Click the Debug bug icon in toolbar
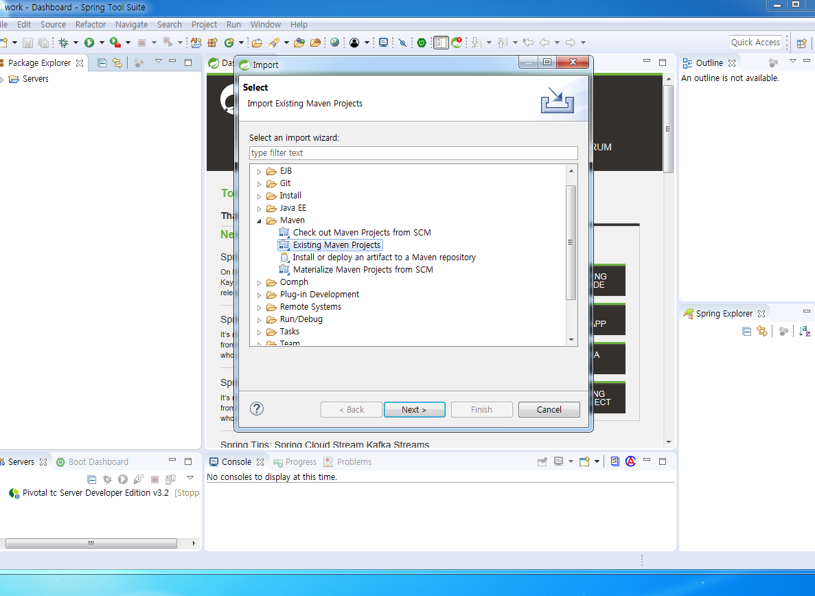 [x=63, y=43]
